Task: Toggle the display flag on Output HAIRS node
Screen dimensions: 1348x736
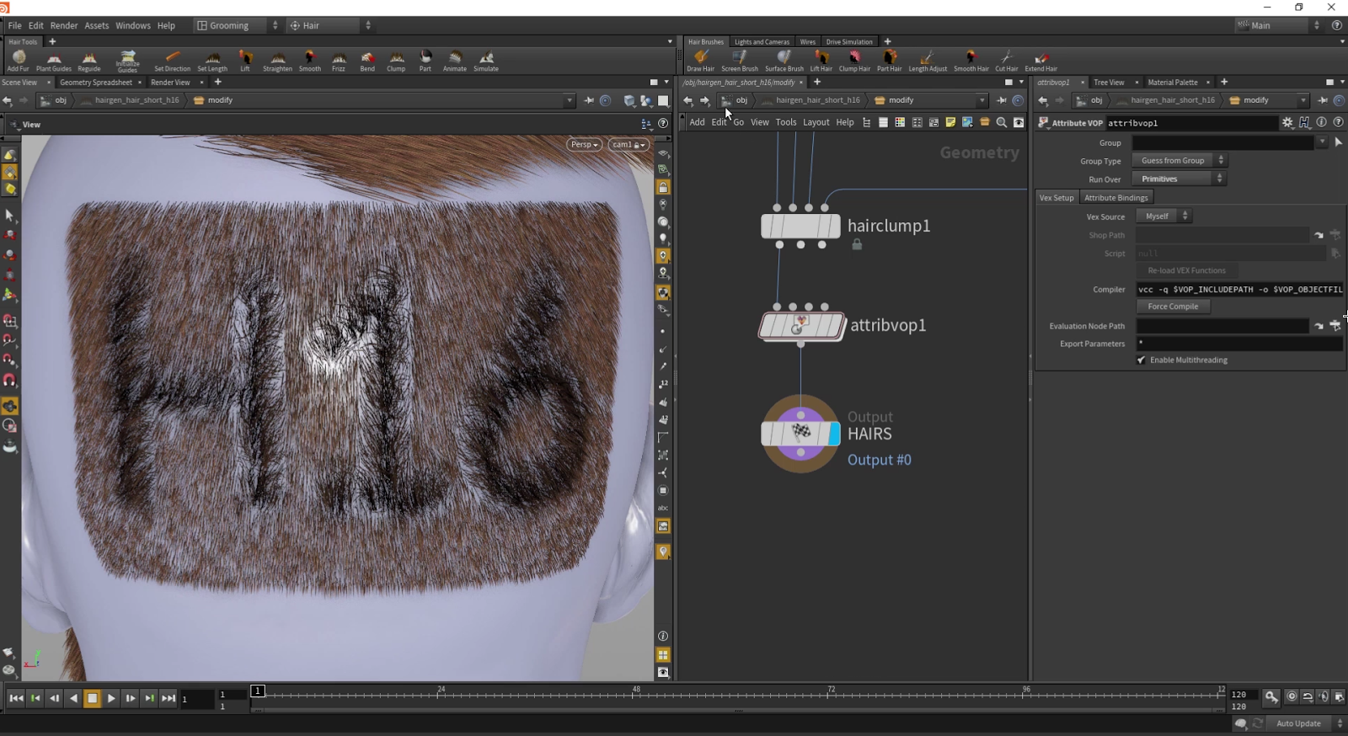Action: 834,434
